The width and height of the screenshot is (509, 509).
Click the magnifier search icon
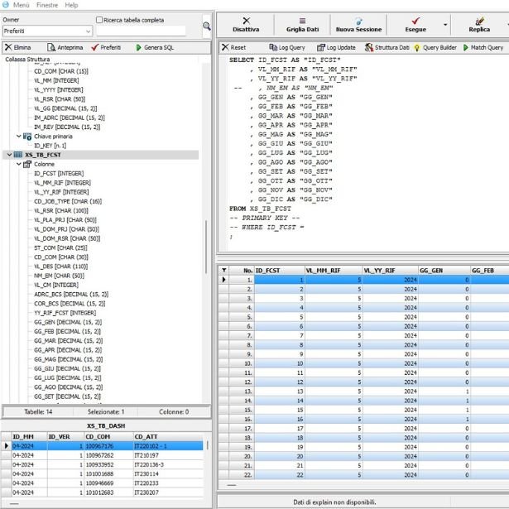[x=207, y=26]
